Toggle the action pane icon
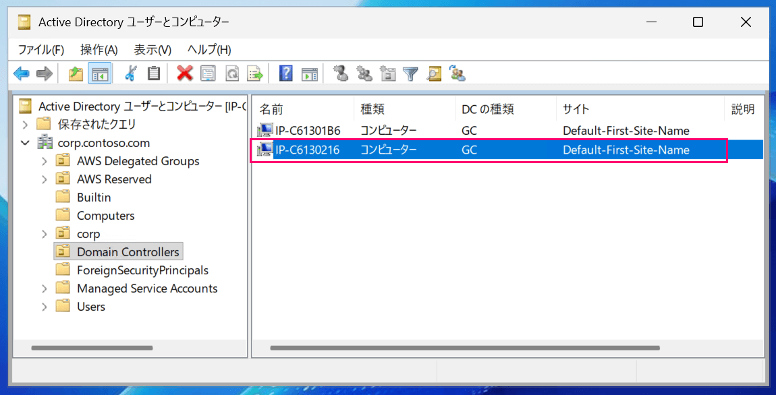This screenshot has height=395, width=776. 310,74
